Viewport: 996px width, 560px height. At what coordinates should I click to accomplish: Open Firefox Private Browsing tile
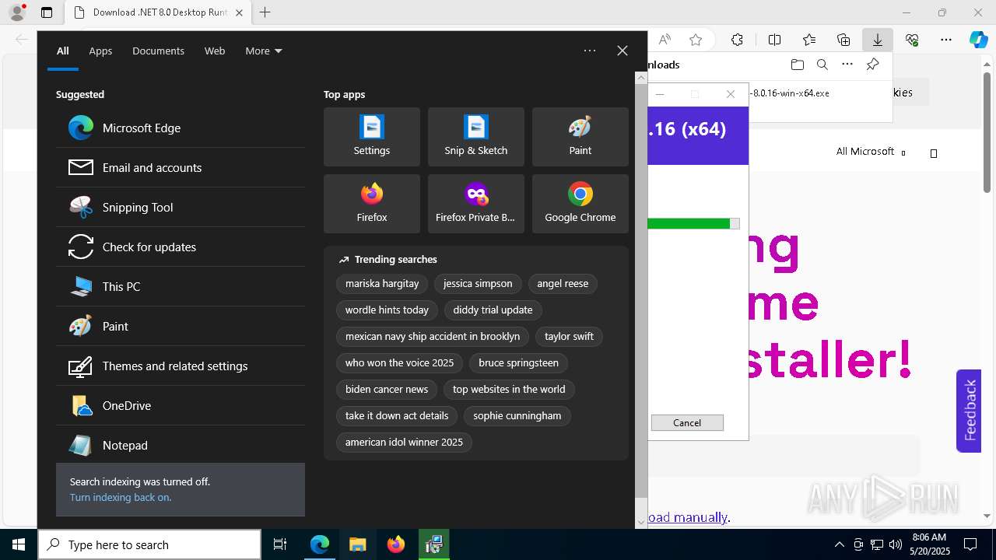coord(476,204)
